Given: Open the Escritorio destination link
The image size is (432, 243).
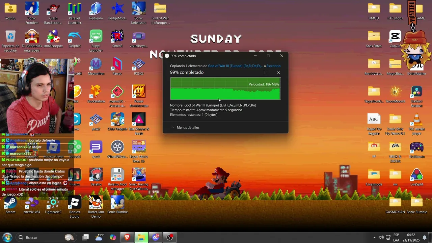Looking at the screenshot, I should [273, 66].
